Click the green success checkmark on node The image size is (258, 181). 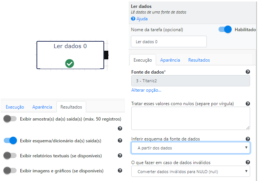(x=70, y=63)
